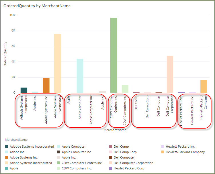Click Hewlet Packard Corp legend swatch
This screenshot has width=215, height=174.
pyautogui.click(x=110, y=168)
